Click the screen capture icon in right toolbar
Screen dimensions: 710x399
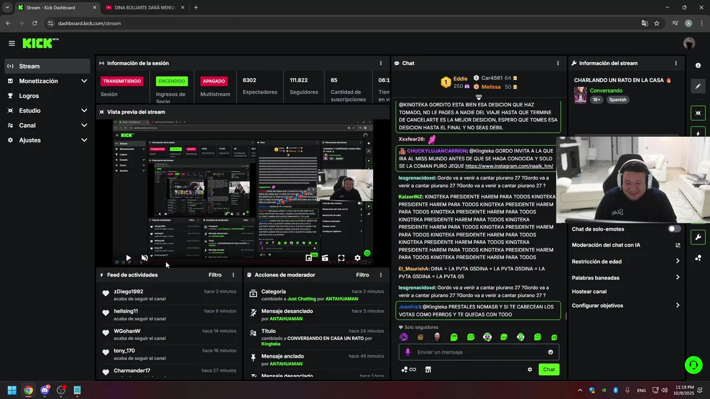(x=698, y=113)
